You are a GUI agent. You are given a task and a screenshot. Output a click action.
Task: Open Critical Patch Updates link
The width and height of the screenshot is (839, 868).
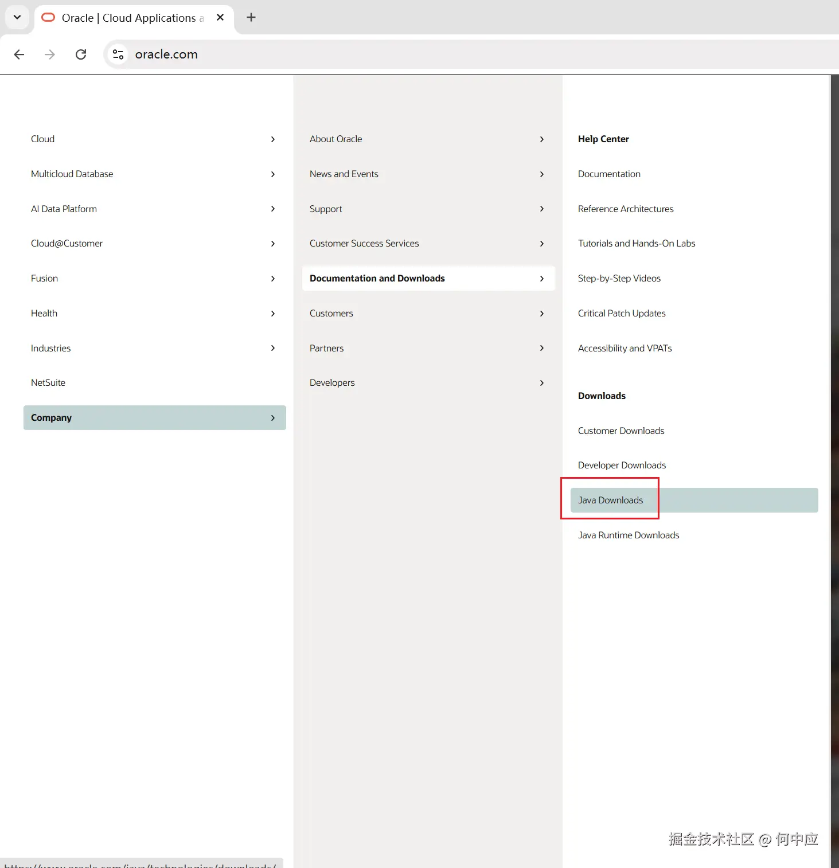coord(622,314)
